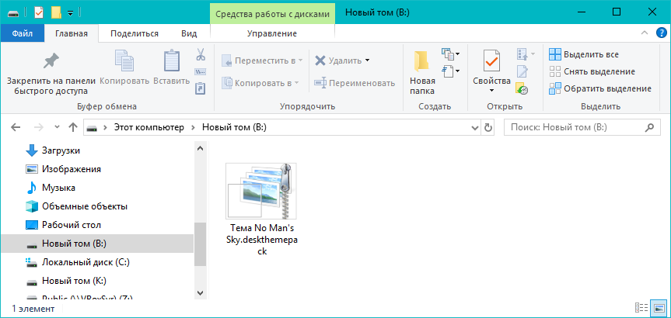Viewport: 671px width, 318px height.
Task: Click the magnifier search icon
Action: coord(649,127)
